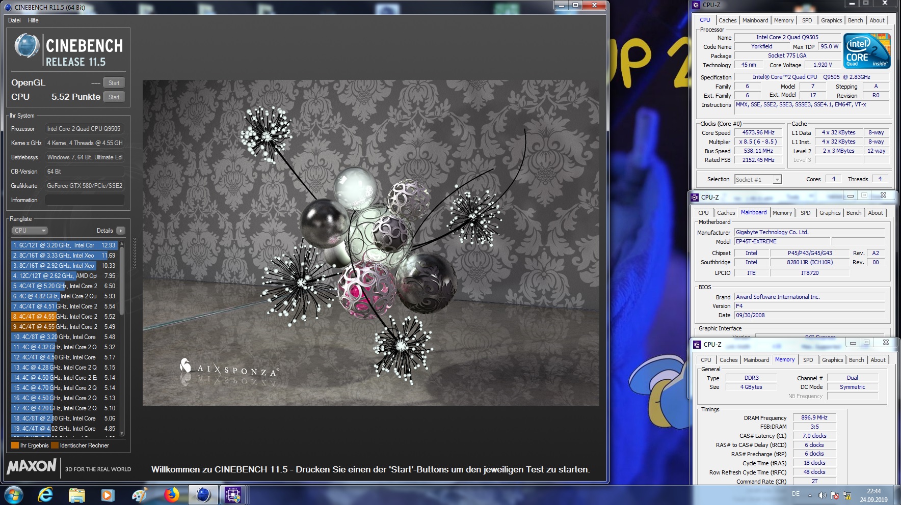This screenshot has width=901, height=505.
Task: Launch Firefox from taskbar
Action: point(172,495)
